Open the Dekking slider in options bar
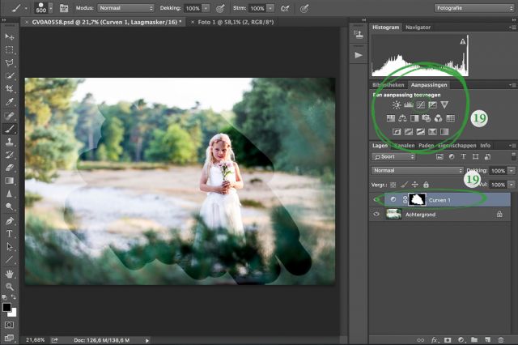This screenshot has height=345, width=518. [x=206, y=8]
